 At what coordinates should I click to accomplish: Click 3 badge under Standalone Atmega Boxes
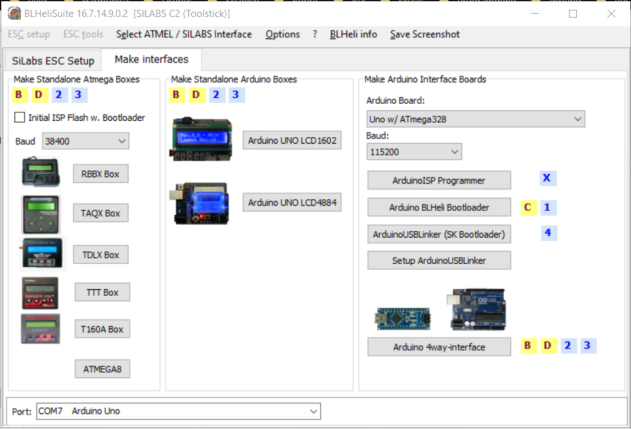click(x=78, y=95)
